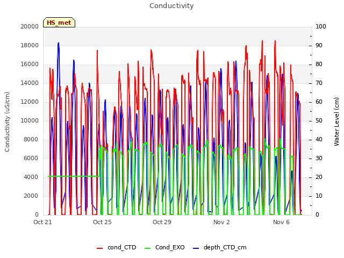This screenshot has height=258, width=344.
Task: Click the 30 water level axis label
Action: pos(319,159)
